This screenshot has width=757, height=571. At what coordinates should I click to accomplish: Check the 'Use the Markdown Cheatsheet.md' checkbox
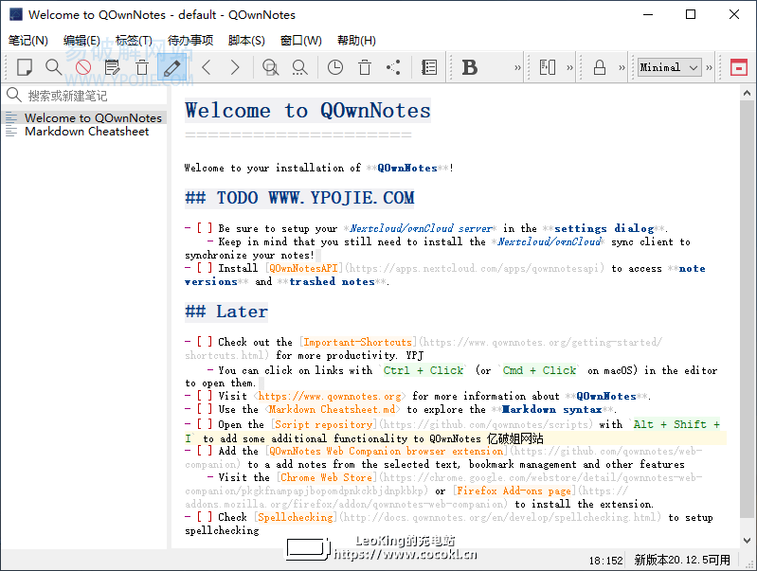click(x=205, y=409)
